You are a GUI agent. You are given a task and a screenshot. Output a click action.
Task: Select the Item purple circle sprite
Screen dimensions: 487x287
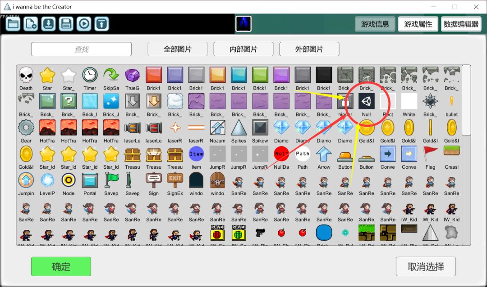pyautogui.click(x=196, y=154)
